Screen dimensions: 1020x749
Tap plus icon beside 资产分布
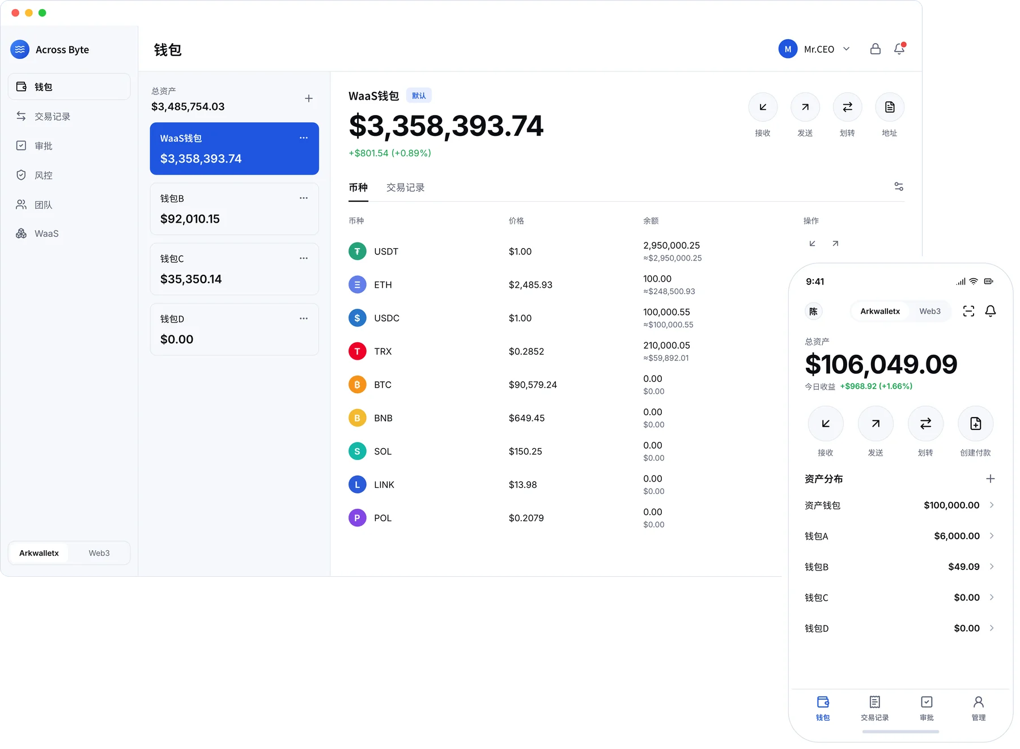[990, 479]
